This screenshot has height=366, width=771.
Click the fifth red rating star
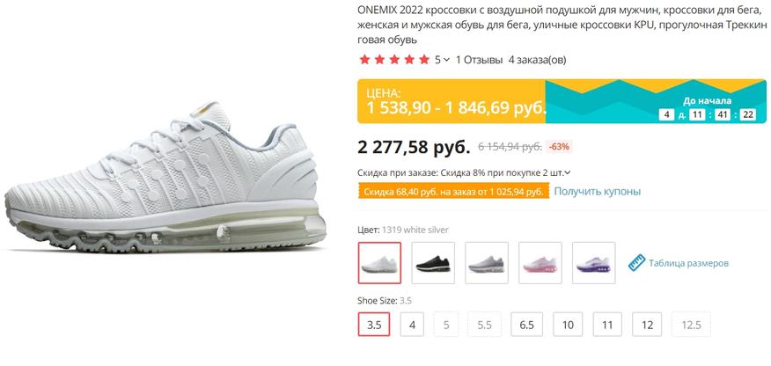point(424,60)
